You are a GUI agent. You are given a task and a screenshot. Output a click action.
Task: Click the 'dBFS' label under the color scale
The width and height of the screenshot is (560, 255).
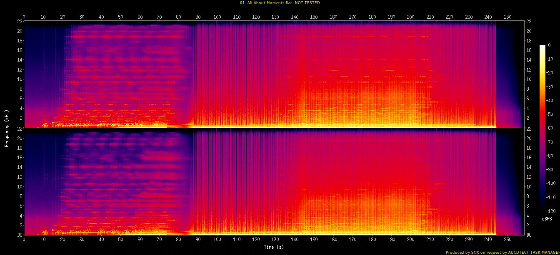pyautogui.click(x=547, y=218)
